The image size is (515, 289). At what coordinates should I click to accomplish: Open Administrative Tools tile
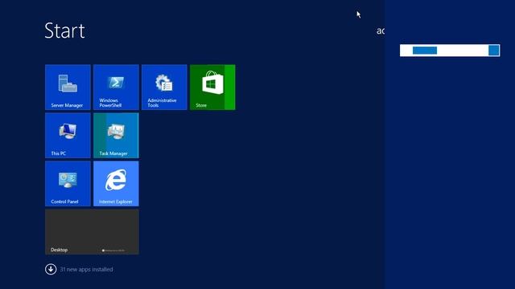click(x=164, y=88)
